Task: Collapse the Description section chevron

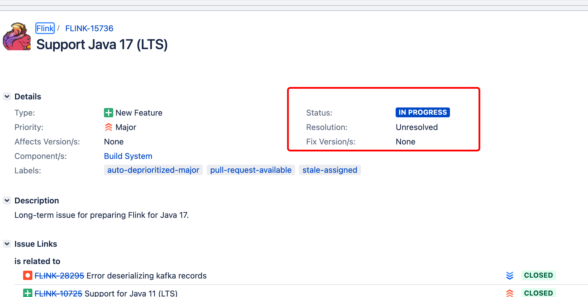Action: coord(7,200)
